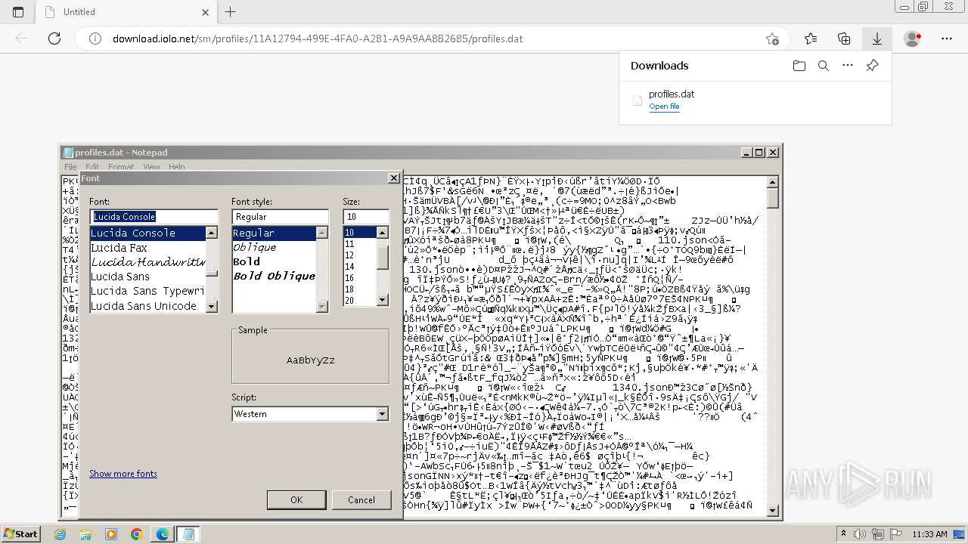The image size is (968, 544).
Task: Switch to Notepad taskbar button
Action: 188,534
